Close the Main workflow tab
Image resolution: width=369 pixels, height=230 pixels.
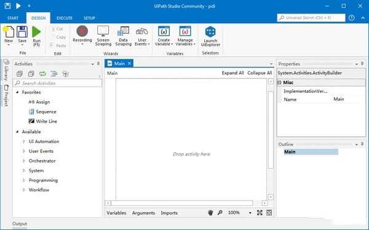(129, 63)
